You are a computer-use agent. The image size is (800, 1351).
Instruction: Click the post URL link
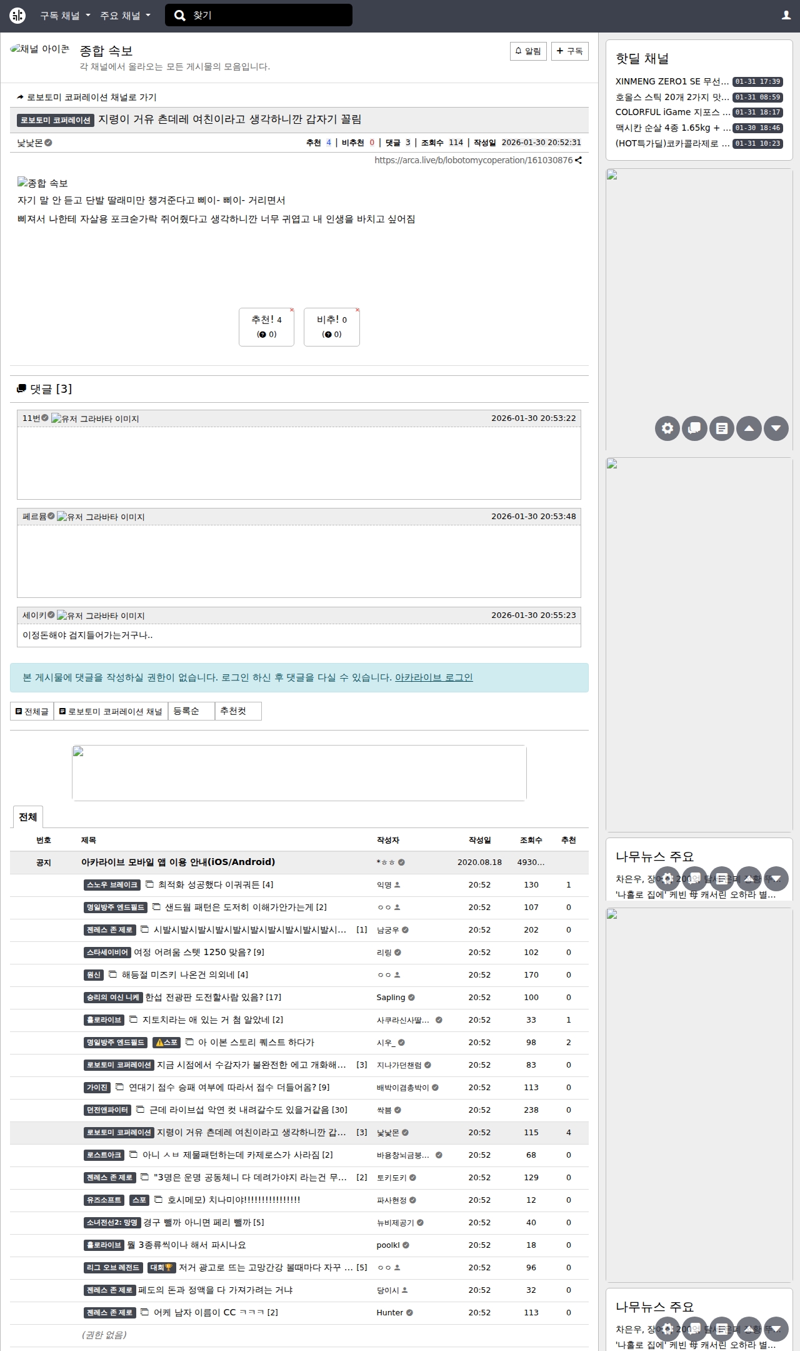(473, 160)
